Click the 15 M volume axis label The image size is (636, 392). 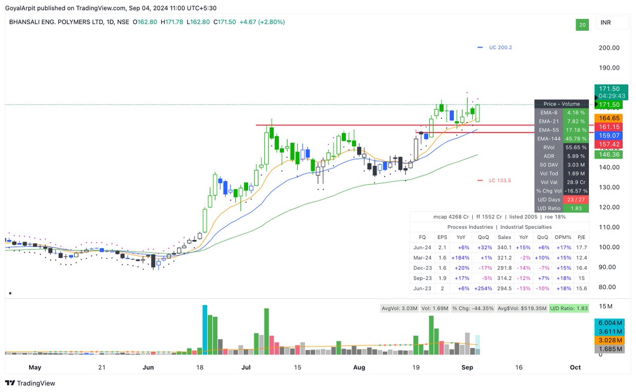(606, 307)
